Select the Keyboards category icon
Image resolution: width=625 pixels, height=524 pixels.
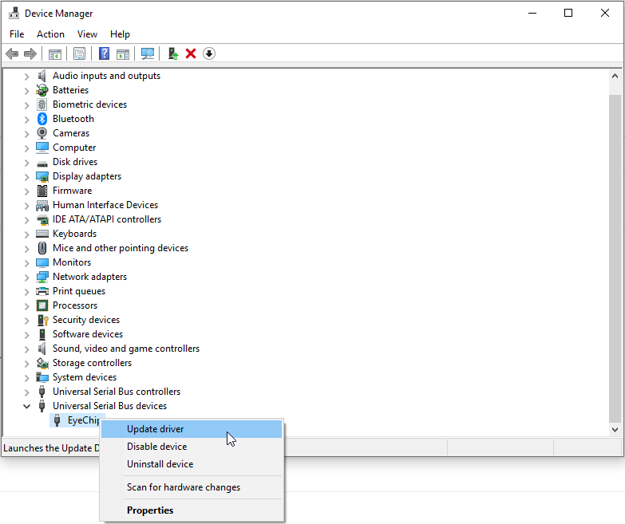click(42, 234)
